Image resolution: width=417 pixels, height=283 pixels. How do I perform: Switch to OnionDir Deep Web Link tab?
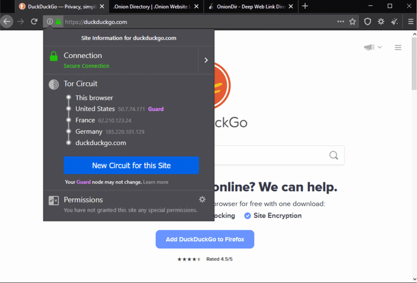coord(251,6)
